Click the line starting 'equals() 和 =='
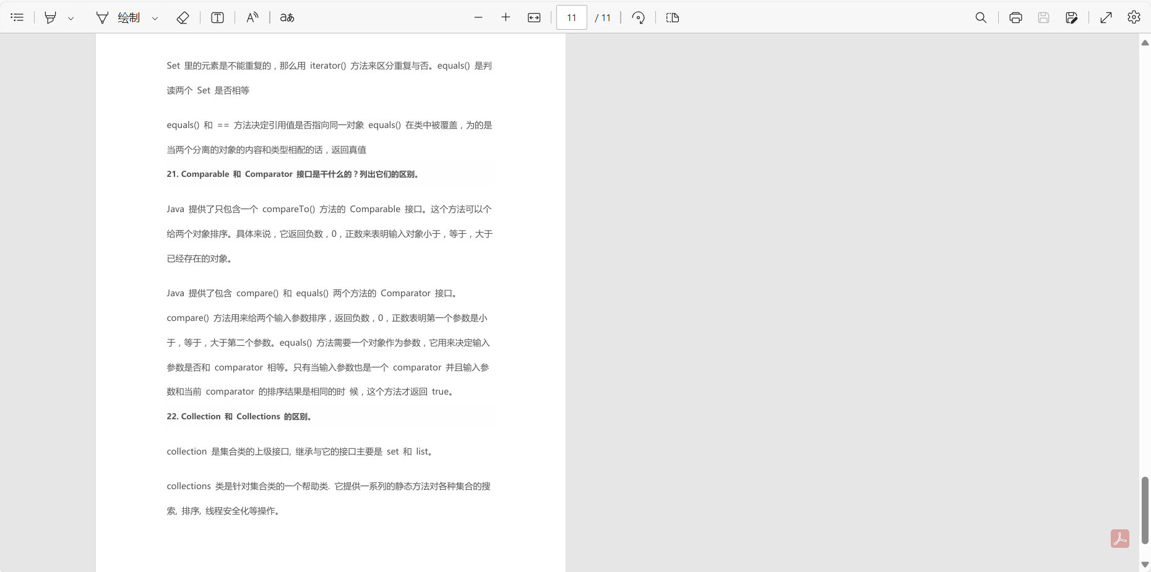 329,125
